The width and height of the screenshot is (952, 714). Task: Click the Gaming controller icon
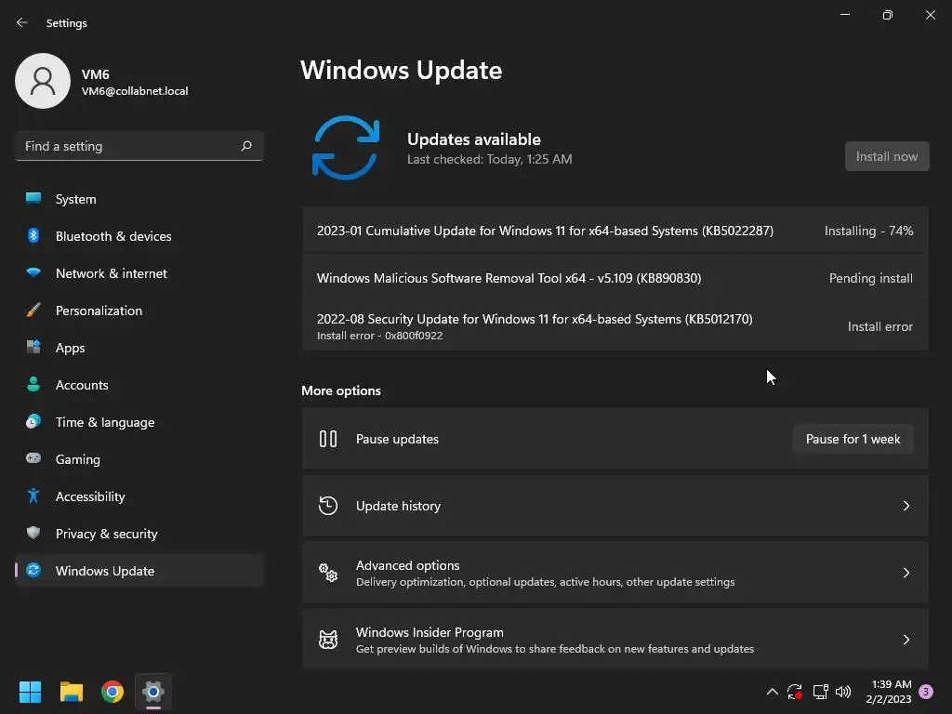click(33, 458)
